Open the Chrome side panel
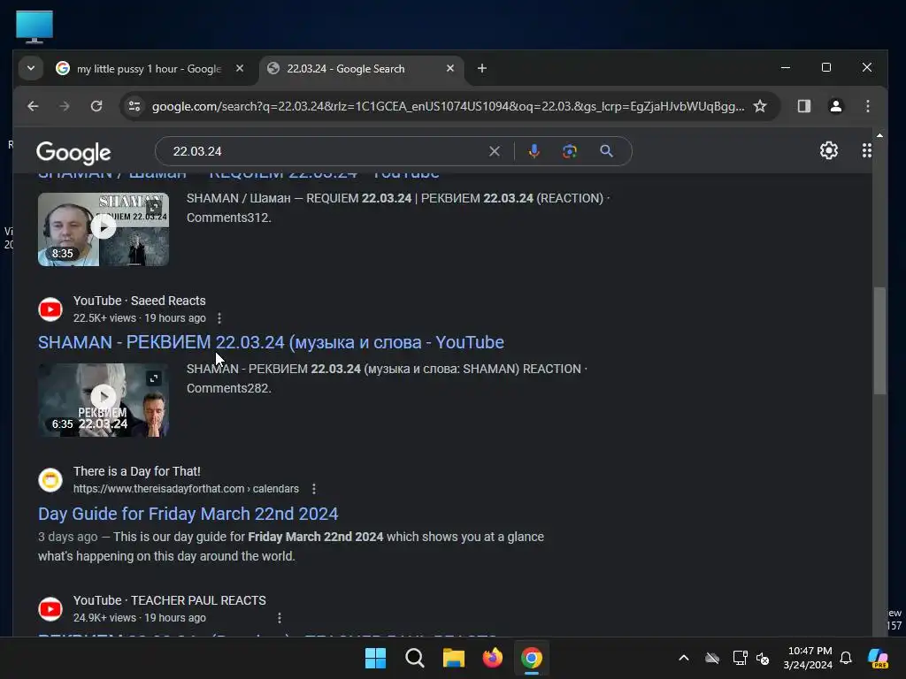Screen dimensions: 906x679 [x=803, y=106]
